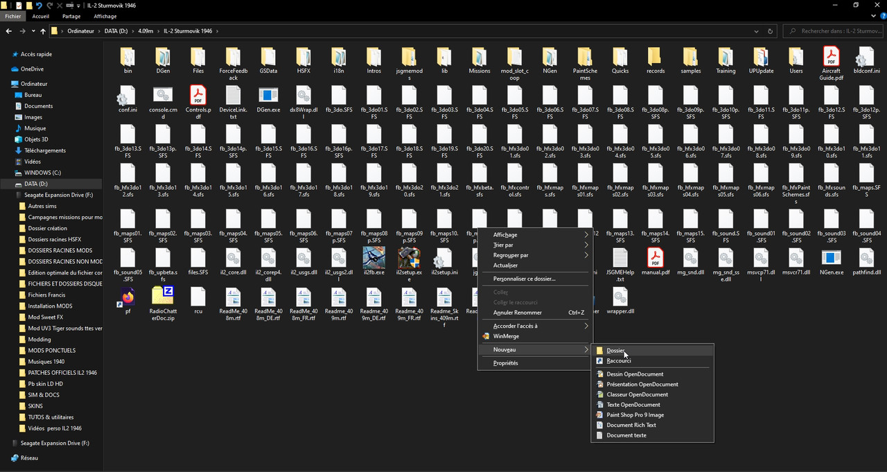
Task: Expand the Accorder l'accès à submenu
Action: click(x=535, y=326)
